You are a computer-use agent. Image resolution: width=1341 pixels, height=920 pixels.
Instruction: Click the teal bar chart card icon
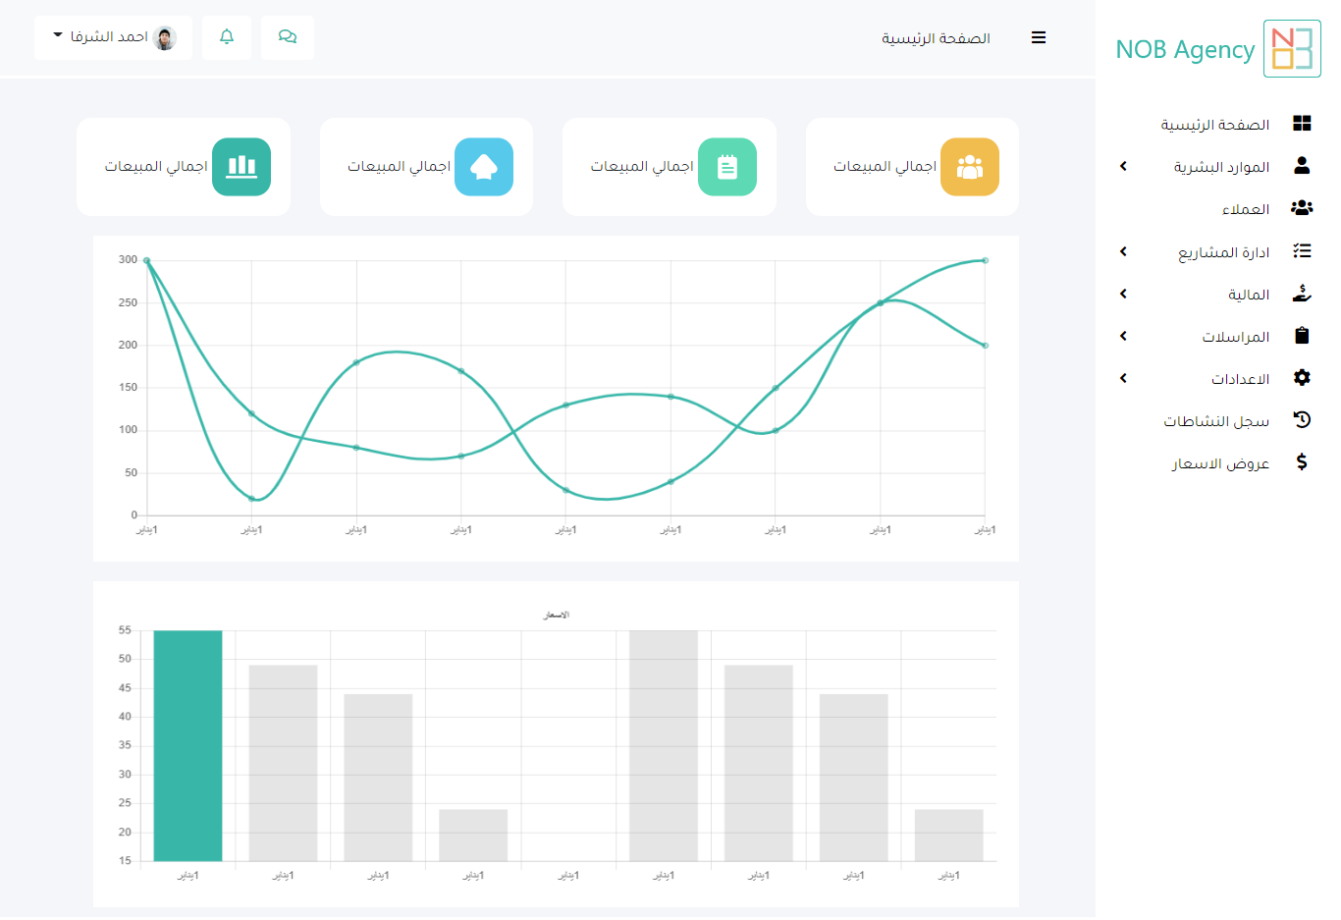click(241, 167)
